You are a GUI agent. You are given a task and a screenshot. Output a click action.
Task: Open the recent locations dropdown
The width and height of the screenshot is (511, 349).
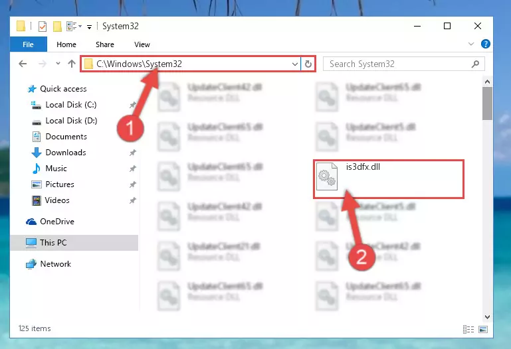58,64
